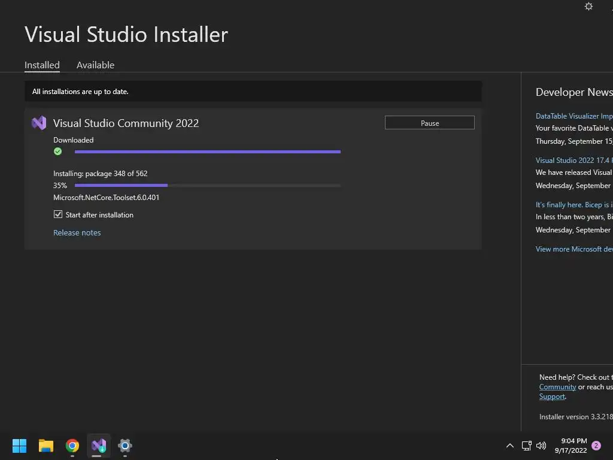Click the volume speaker tray icon
Image resolution: width=613 pixels, height=460 pixels.
pyautogui.click(x=541, y=446)
